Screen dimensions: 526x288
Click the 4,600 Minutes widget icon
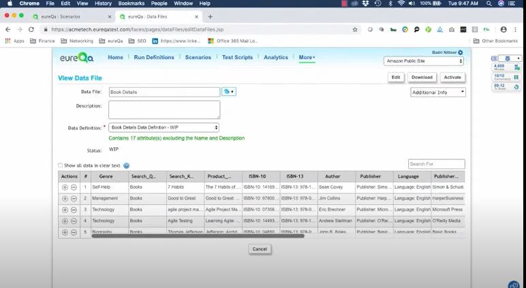[x=517, y=67]
